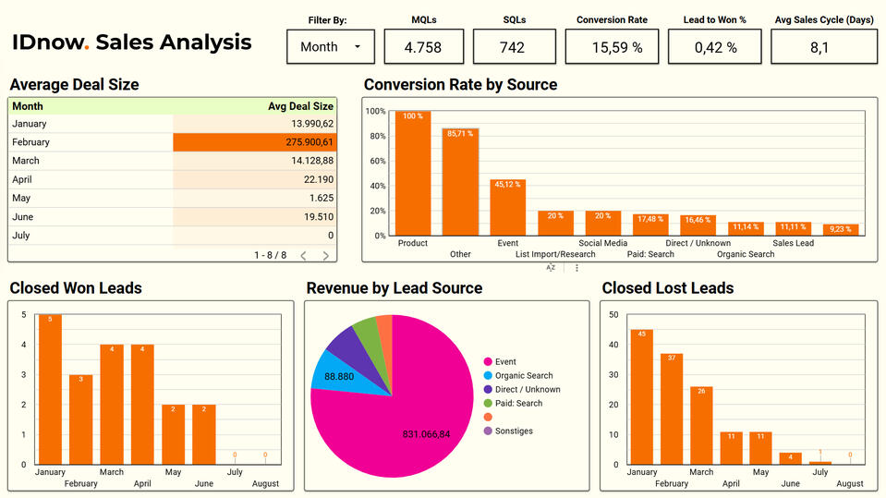Open the three-dot chart options menu
The width and height of the screenshot is (886, 498).
pos(577,268)
